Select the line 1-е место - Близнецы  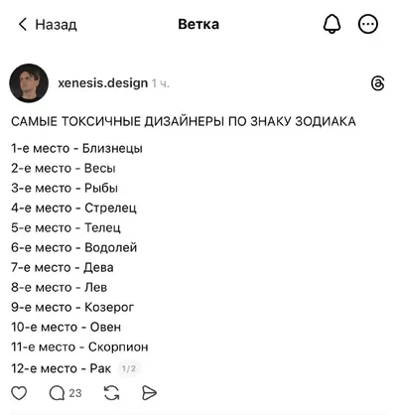click(x=76, y=148)
